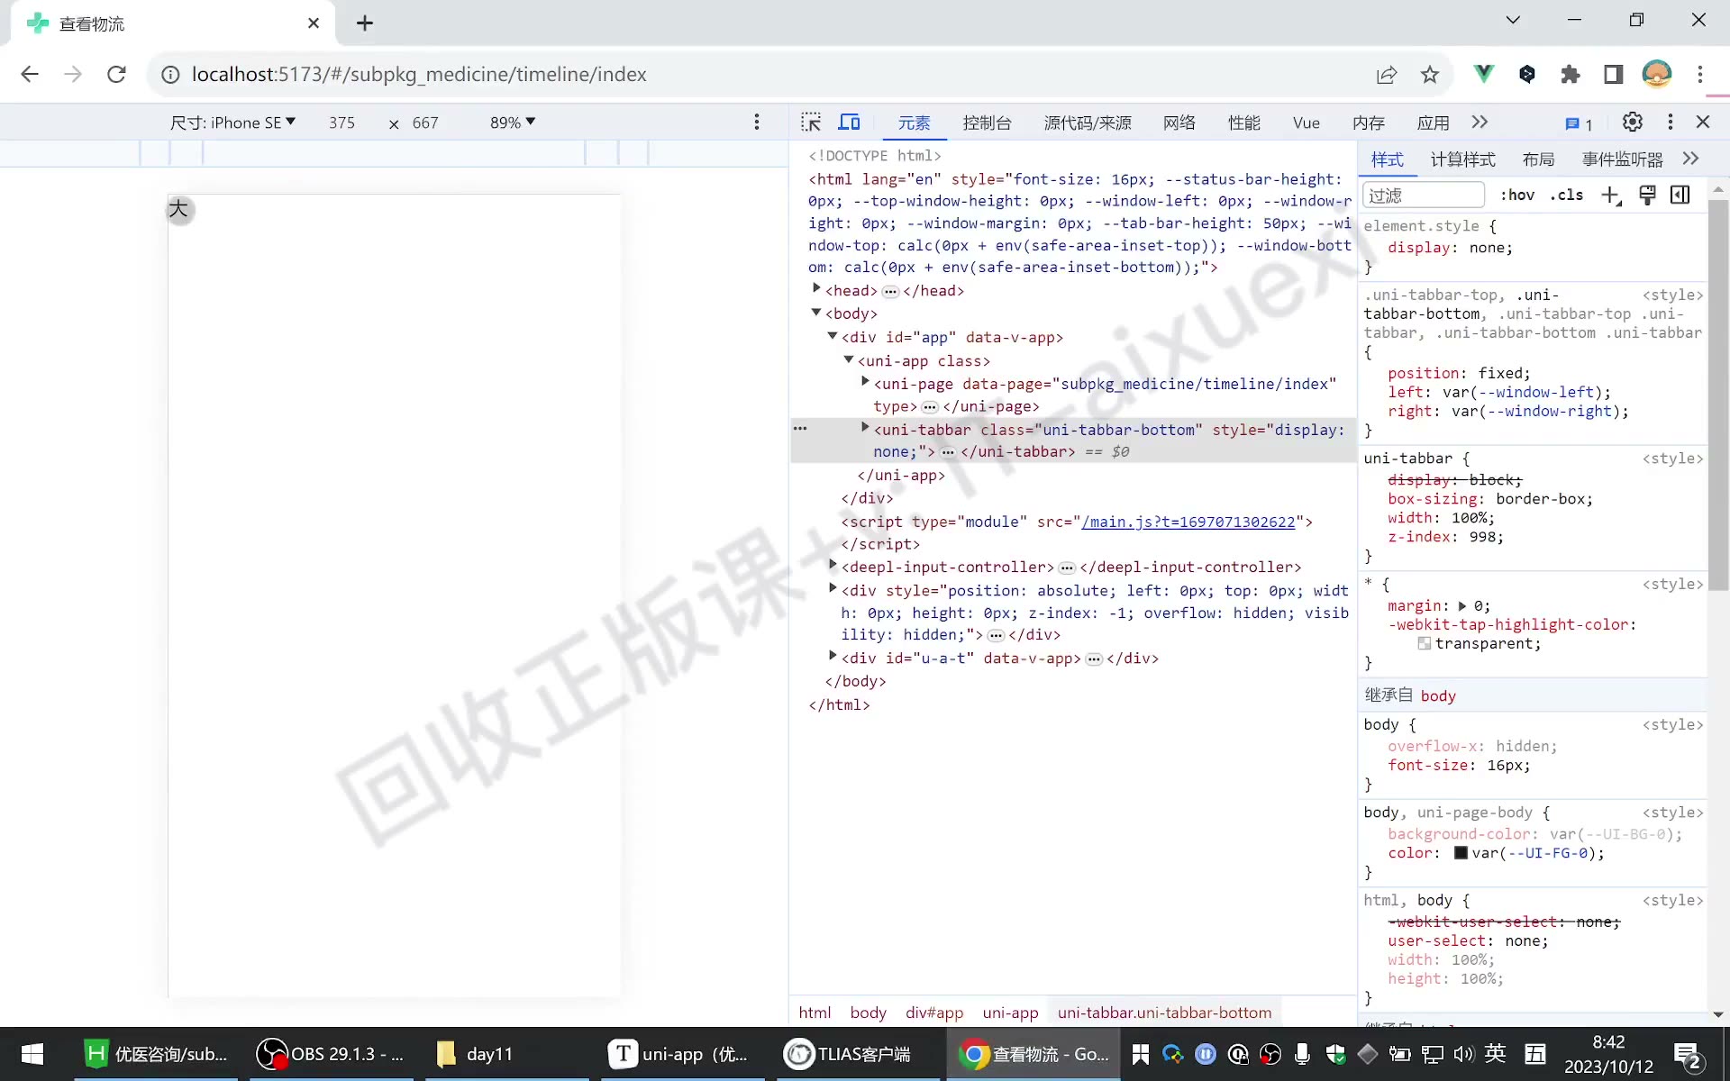The height and width of the screenshot is (1081, 1730).
Task: Focus the 过滤 styles filter field
Action: click(x=1424, y=195)
